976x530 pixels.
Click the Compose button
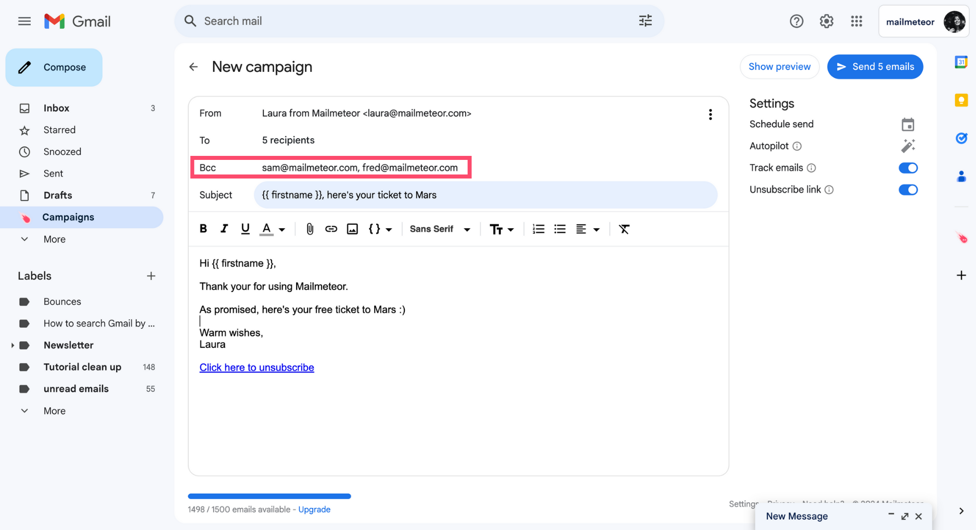pos(54,67)
